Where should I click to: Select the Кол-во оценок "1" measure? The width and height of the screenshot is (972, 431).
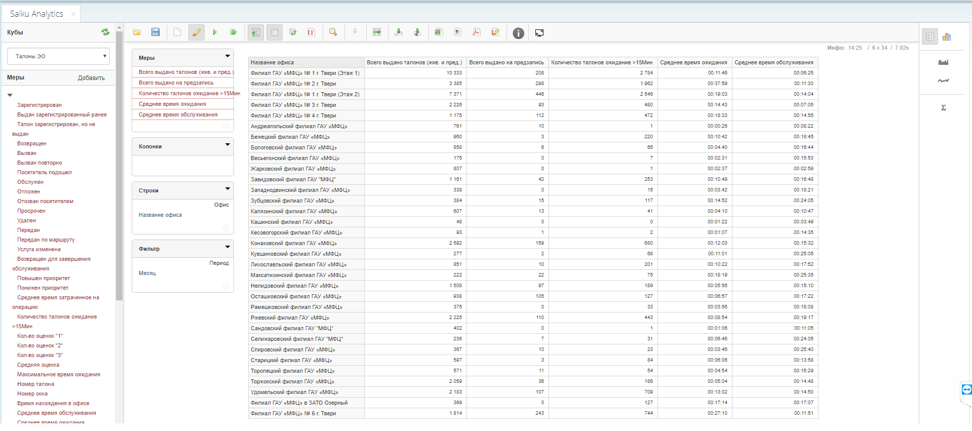(x=40, y=336)
